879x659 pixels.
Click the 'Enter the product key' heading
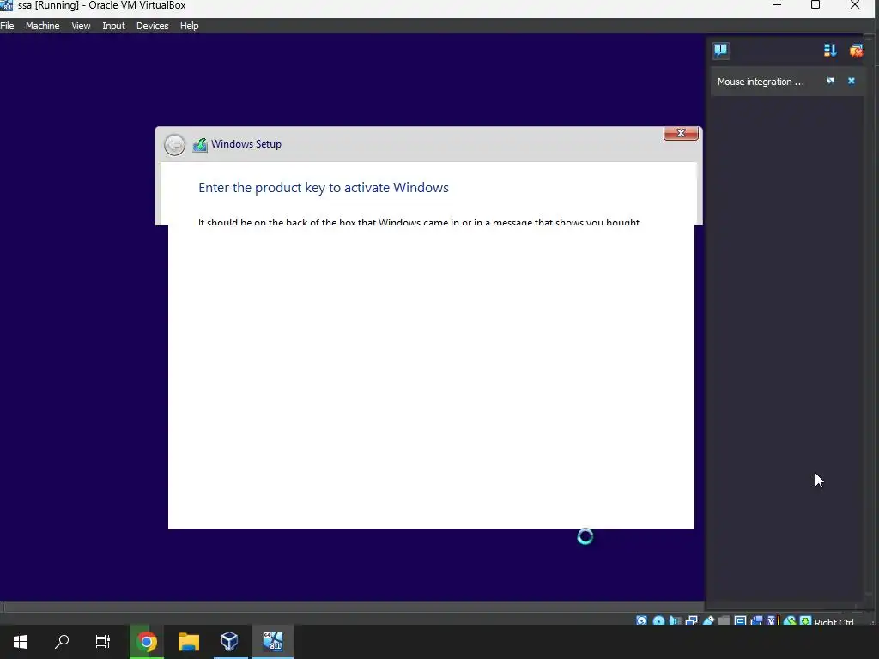pos(324,188)
